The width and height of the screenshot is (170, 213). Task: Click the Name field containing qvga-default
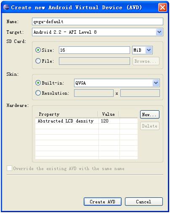[98, 21]
